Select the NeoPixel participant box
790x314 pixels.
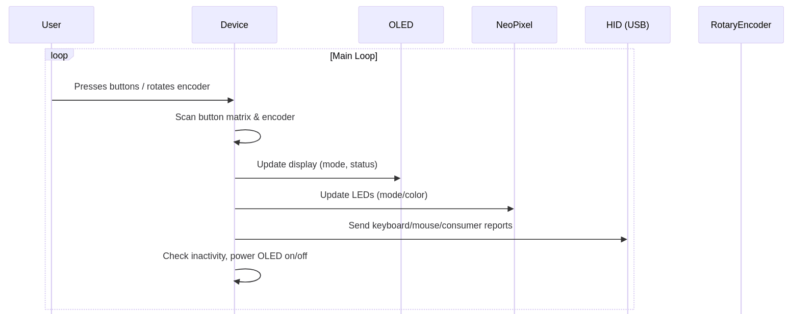514,25
